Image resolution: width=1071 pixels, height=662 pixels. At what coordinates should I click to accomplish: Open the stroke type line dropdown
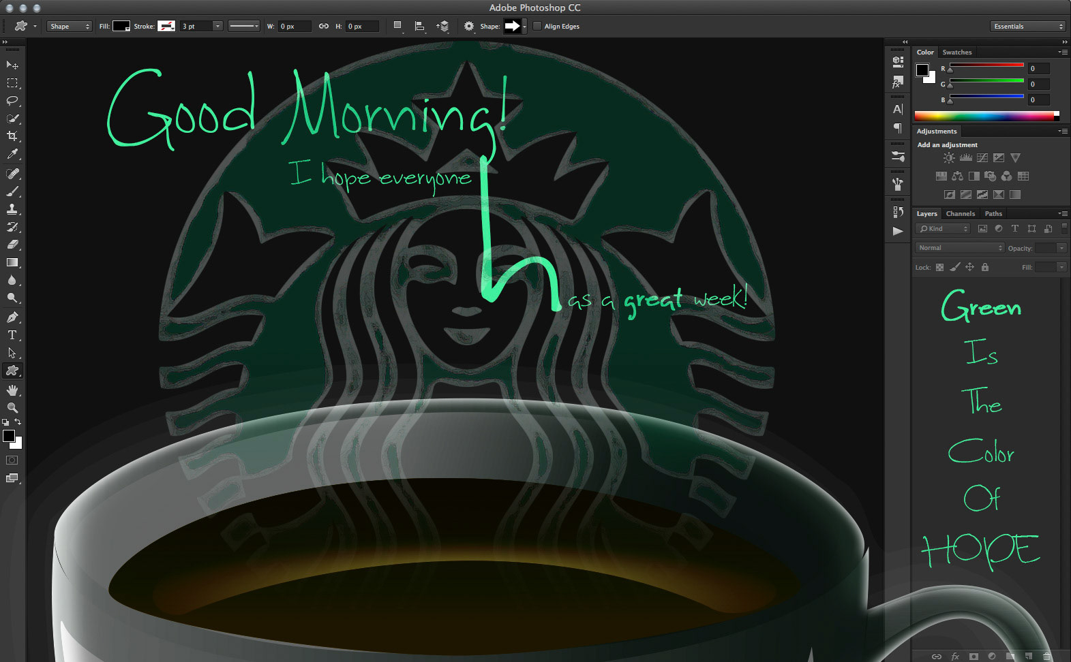[244, 27]
